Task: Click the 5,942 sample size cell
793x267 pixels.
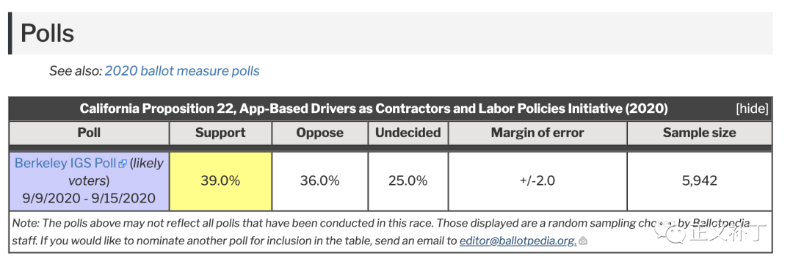Action: pyautogui.click(x=700, y=181)
